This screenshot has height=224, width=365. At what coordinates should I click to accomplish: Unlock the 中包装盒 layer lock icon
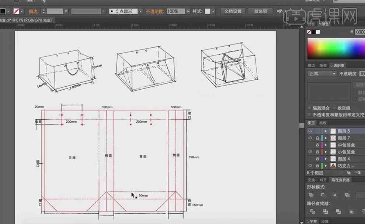tap(317, 145)
